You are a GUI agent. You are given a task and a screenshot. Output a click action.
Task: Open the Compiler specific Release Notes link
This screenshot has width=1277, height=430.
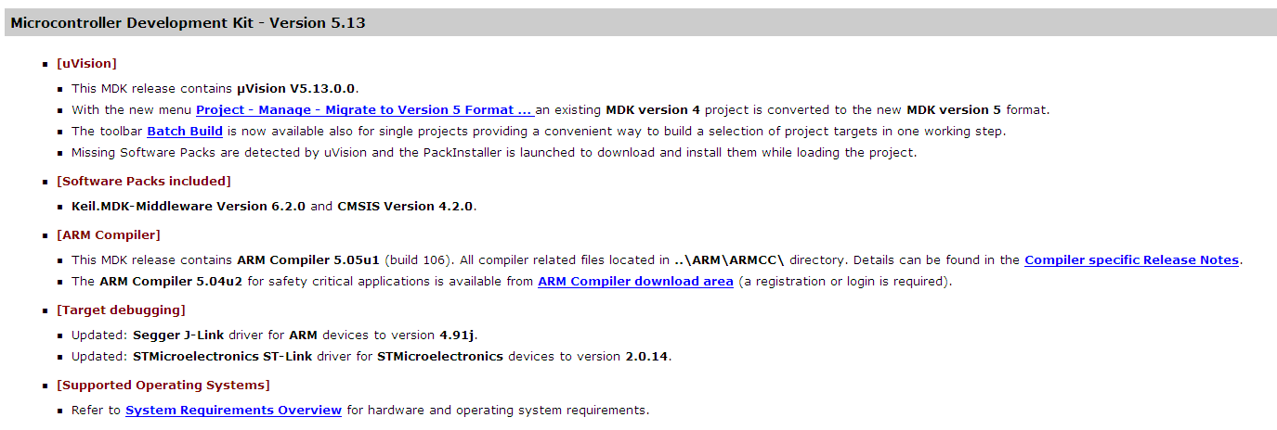coord(1131,259)
